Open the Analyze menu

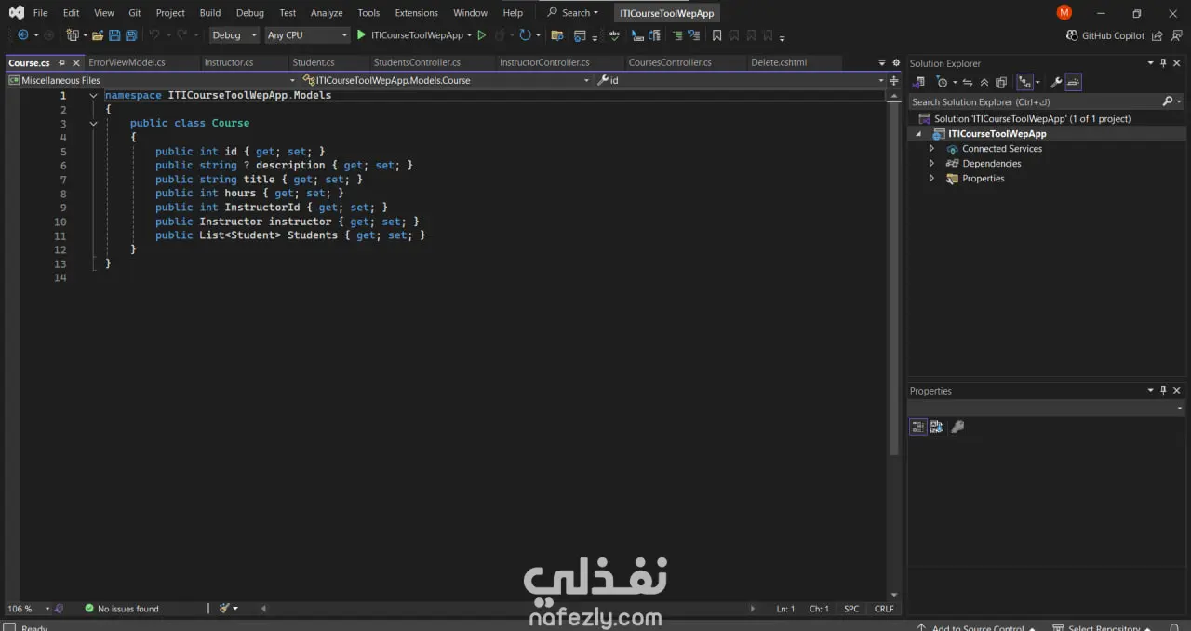327,13
